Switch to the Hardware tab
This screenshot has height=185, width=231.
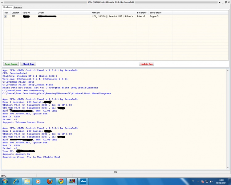pos(7,7)
